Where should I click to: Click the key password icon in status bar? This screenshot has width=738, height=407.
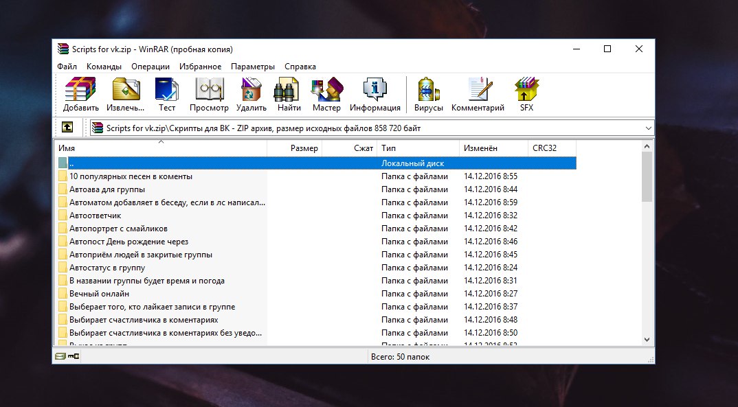point(74,356)
